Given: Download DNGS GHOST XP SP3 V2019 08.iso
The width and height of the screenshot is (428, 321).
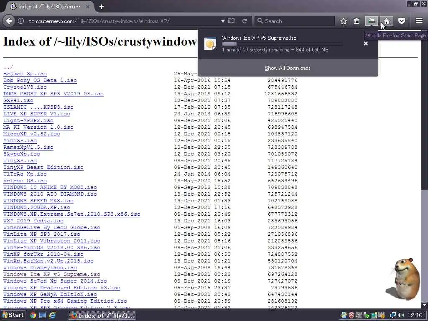Looking at the screenshot, I should [53, 94].
